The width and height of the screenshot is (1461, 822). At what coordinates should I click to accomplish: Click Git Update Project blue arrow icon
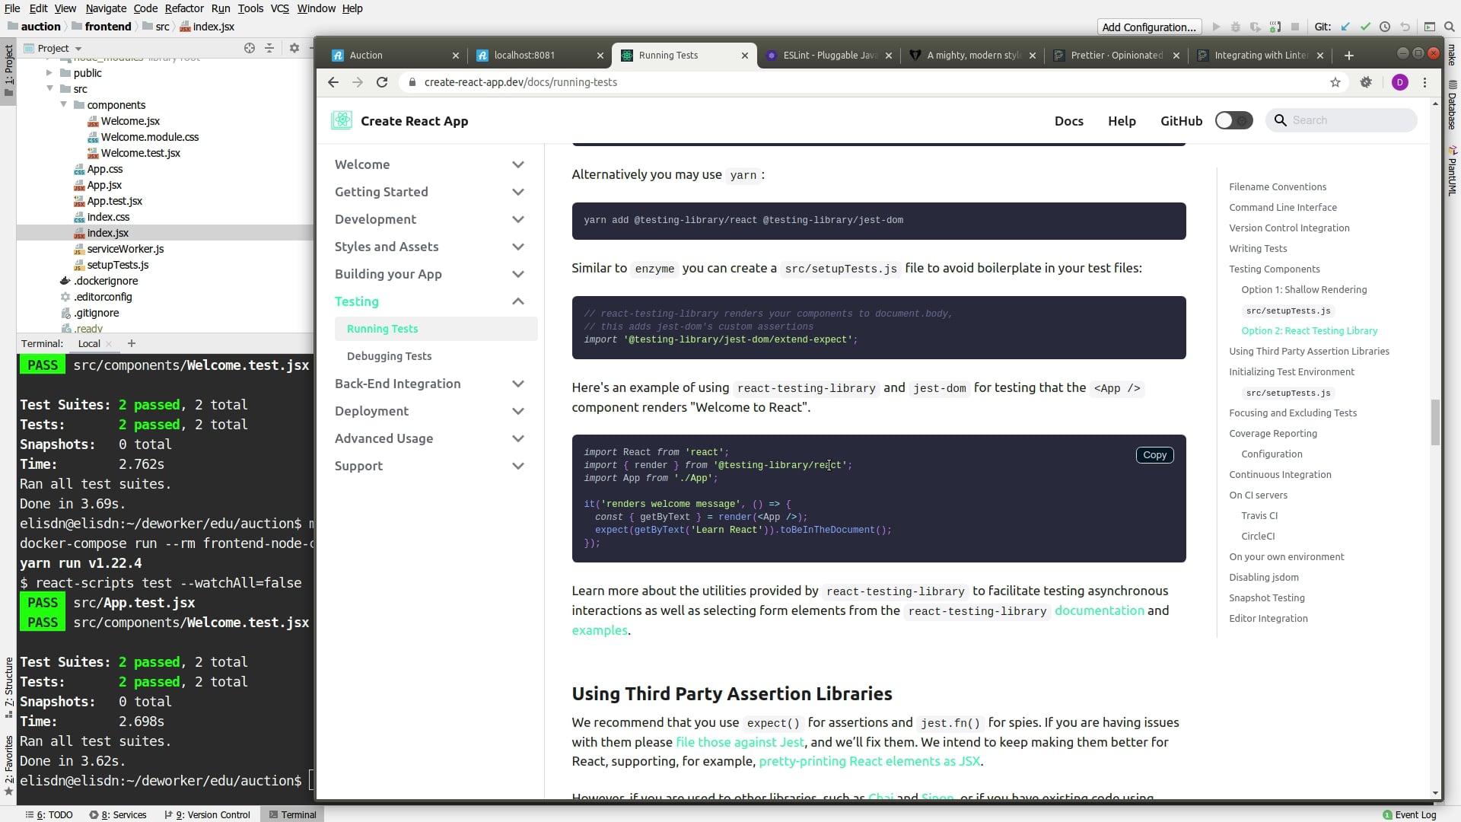pyautogui.click(x=1345, y=27)
